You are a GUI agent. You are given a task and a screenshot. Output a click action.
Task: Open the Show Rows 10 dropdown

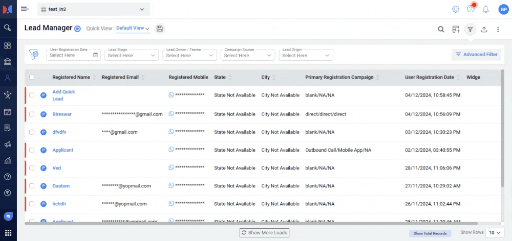[x=495, y=232]
